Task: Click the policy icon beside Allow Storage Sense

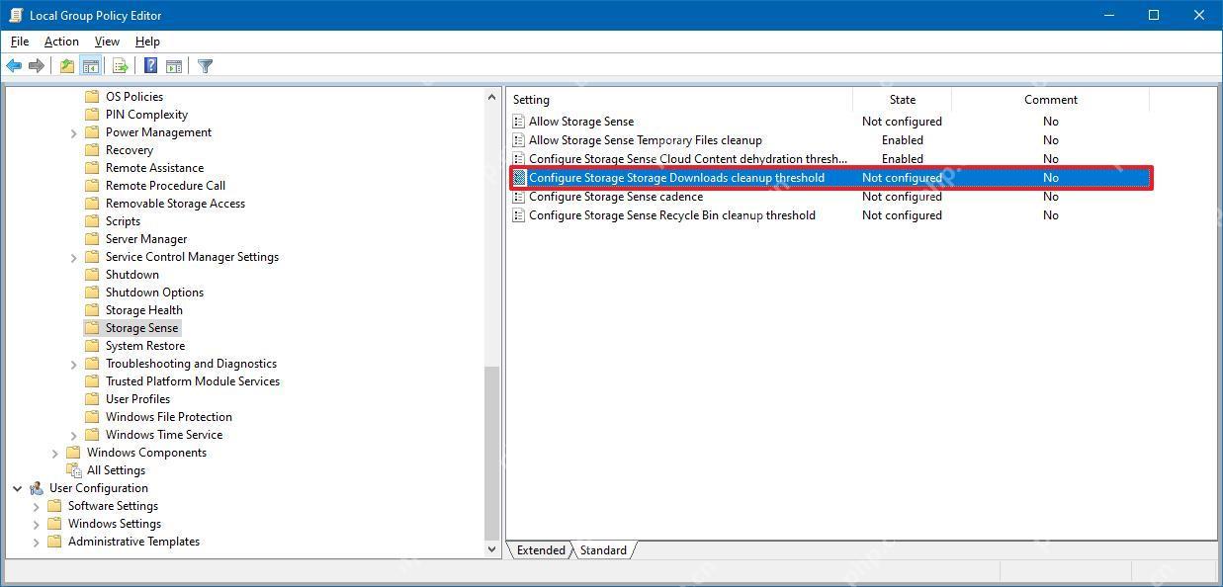Action: (519, 122)
